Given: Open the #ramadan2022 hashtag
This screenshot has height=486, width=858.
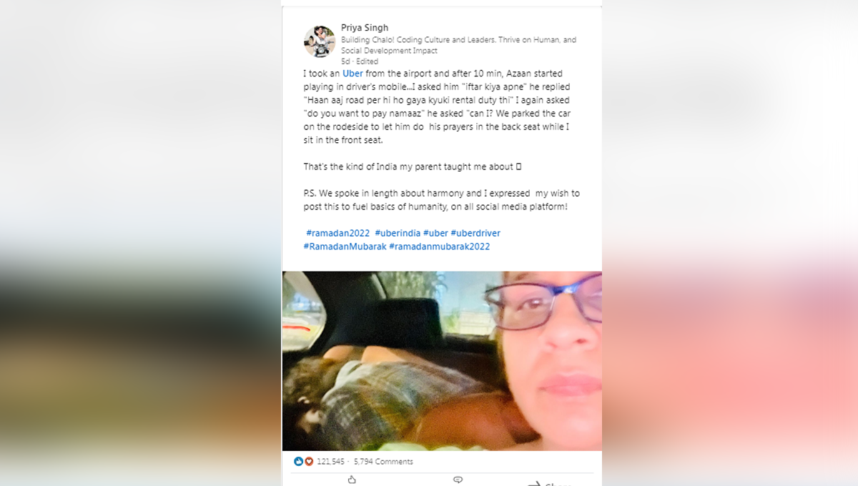Looking at the screenshot, I should point(338,233).
